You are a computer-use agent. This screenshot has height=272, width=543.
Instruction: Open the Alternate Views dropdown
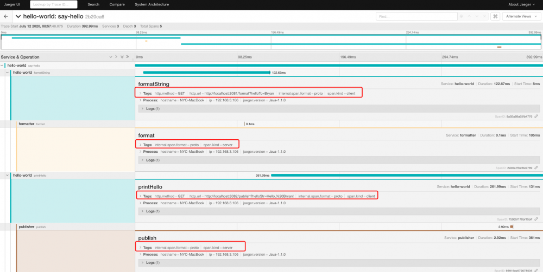click(x=521, y=16)
